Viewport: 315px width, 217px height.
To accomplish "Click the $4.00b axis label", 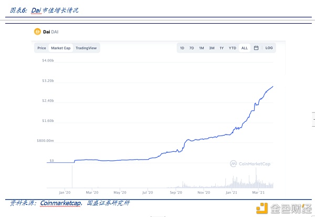I will [48, 60].
